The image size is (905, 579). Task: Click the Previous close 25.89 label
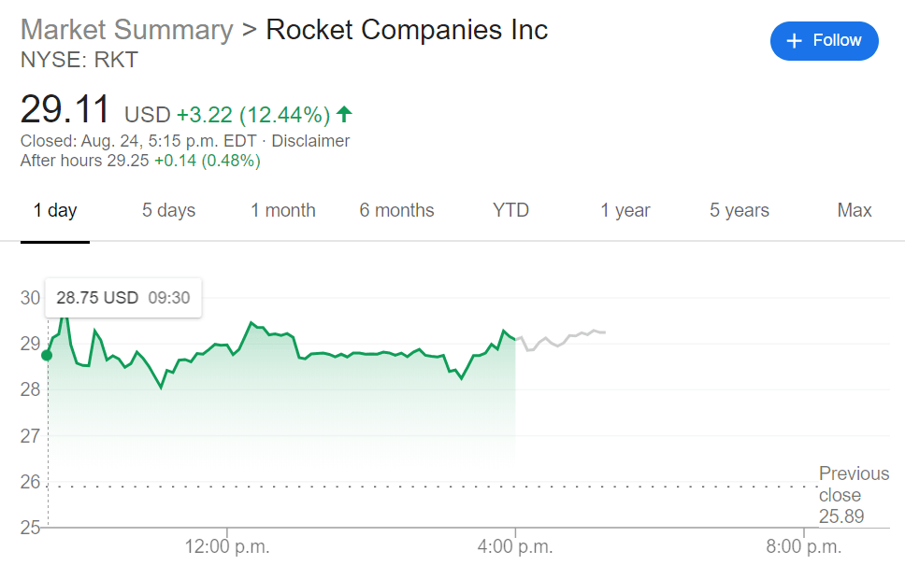(x=840, y=495)
